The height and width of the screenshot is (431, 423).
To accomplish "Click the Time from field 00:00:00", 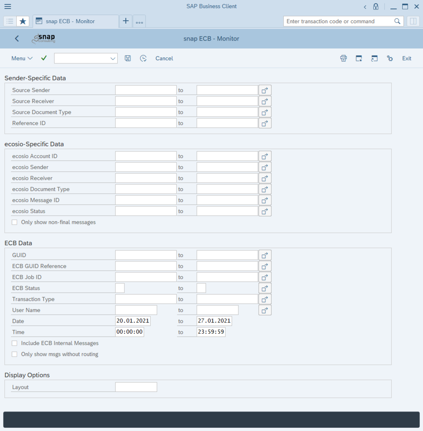I will pyautogui.click(x=130, y=332).
